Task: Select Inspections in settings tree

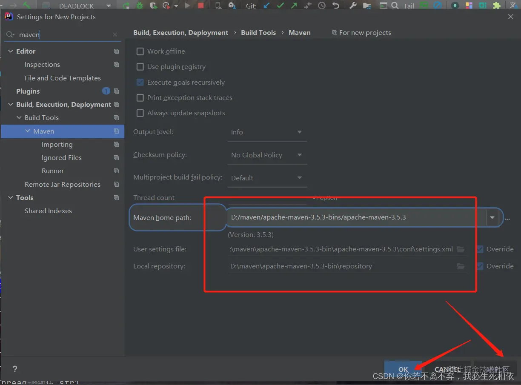Action: (42, 65)
